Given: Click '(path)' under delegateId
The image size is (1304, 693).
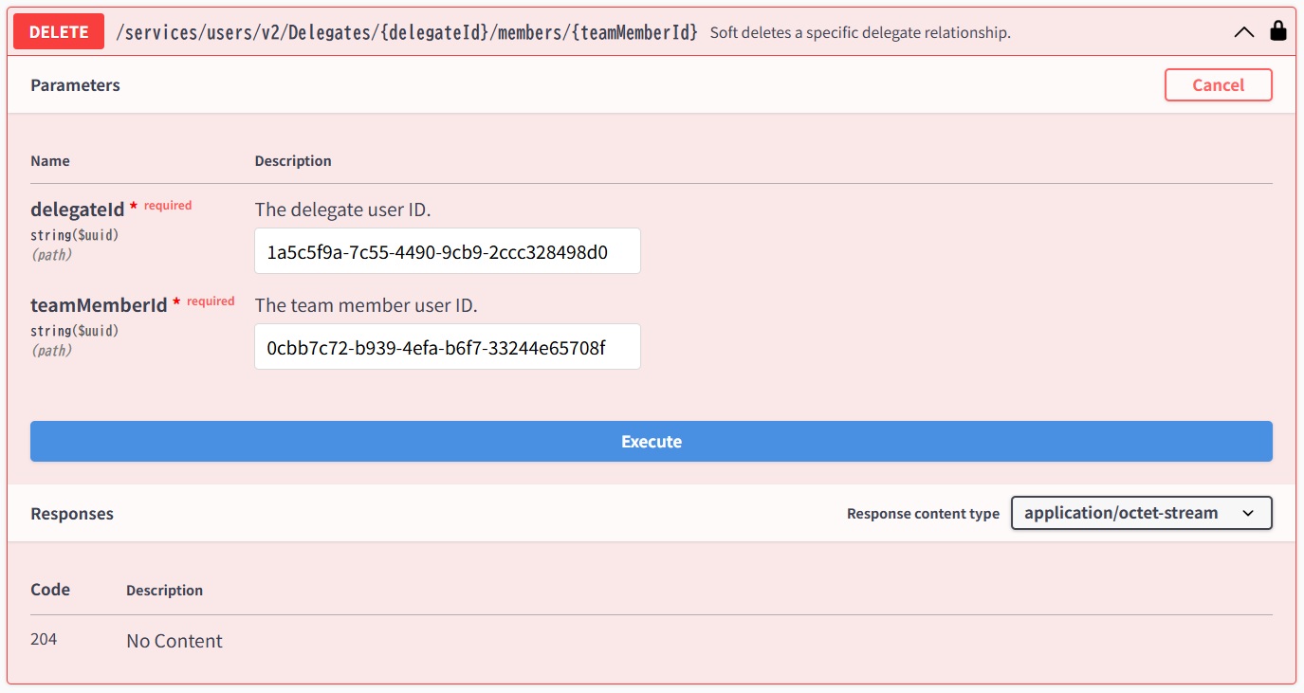Looking at the screenshot, I should [52, 255].
